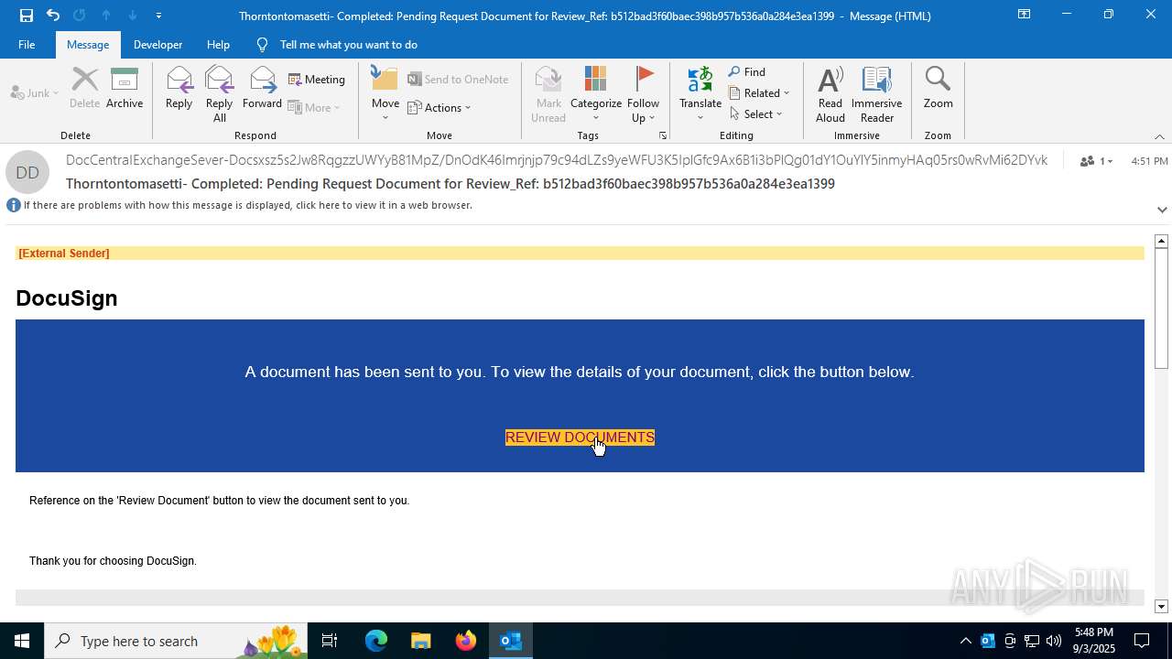Click the Reply icon

coord(179,88)
